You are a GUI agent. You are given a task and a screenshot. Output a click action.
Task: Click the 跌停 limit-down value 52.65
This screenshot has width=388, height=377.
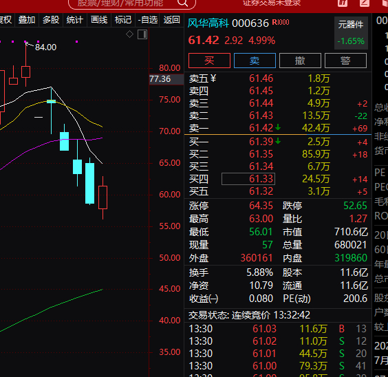click(x=355, y=206)
